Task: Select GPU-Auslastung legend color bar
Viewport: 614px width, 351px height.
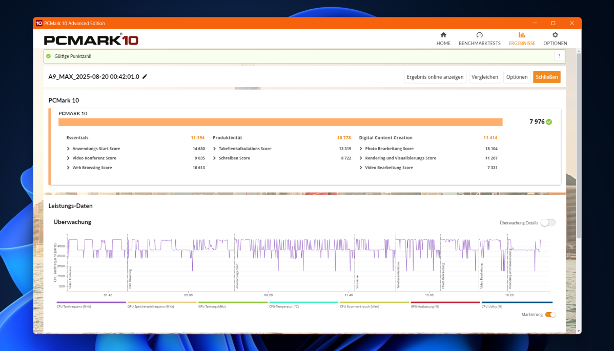Action: (445, 302)
